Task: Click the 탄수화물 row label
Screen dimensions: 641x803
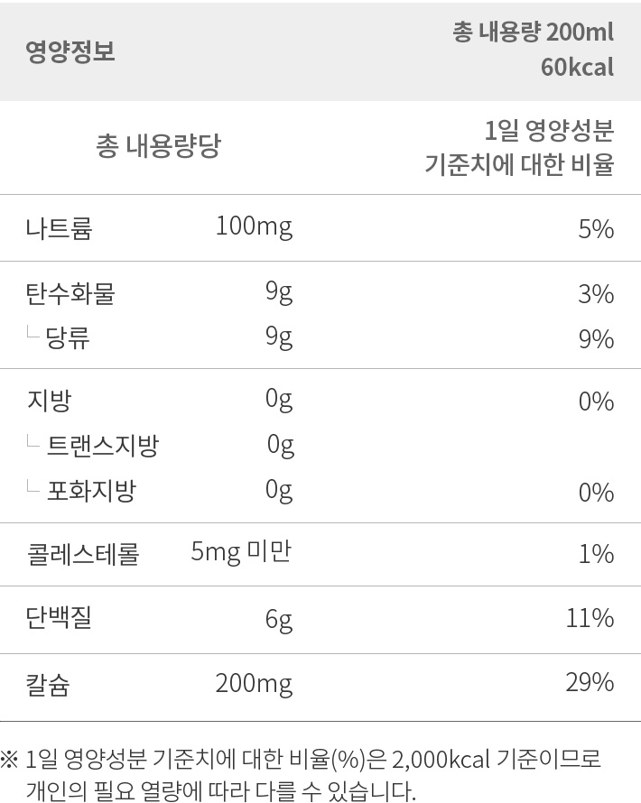Action: 70,294
